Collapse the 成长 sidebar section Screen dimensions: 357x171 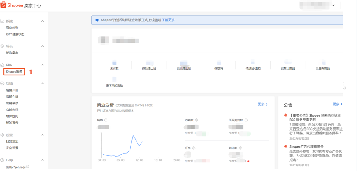pos(43,46)
